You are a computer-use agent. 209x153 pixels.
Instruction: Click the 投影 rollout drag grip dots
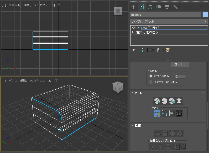click(x=203, y=125)
